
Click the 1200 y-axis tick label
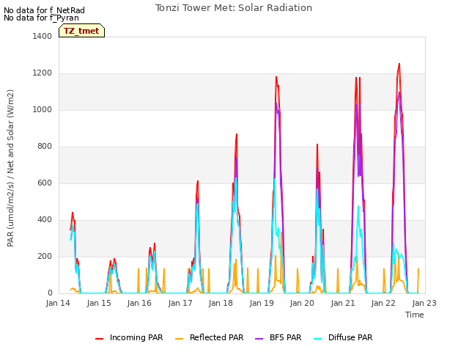(43, 73)
